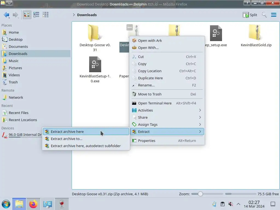Open the start menu launcher
Viewport: 280px width, 210px height.
[6, 204]
